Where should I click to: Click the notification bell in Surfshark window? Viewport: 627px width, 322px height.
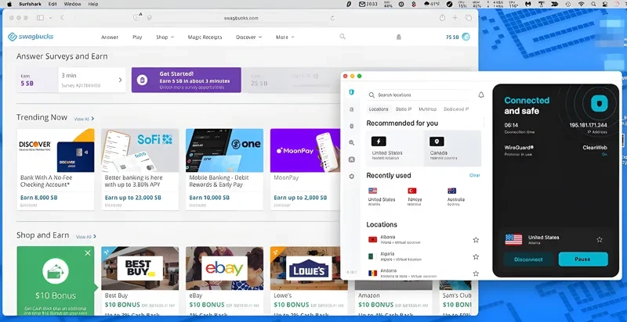pyautogui.click(x=481, y=95)
